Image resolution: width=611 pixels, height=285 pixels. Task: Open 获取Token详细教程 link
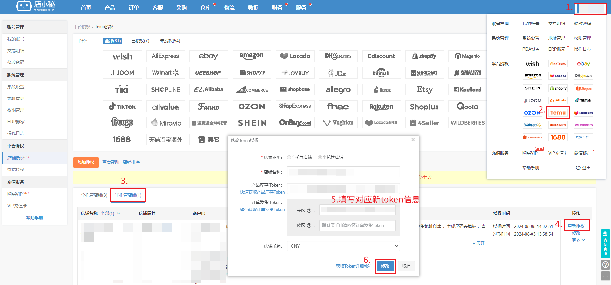point(354,266)
